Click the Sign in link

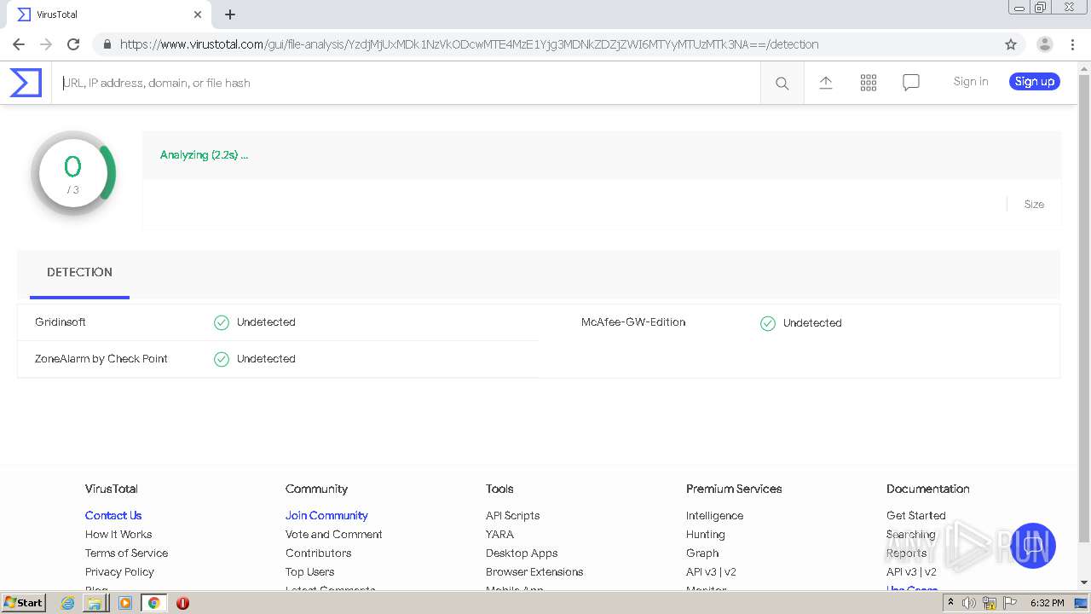tap(971, 82)
